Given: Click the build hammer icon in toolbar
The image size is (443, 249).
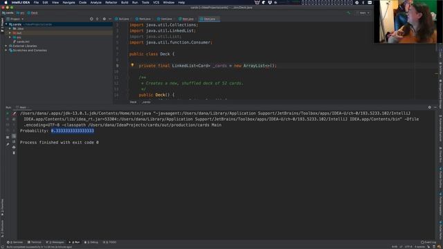Looking at the screenshot, I should (349, 12).
